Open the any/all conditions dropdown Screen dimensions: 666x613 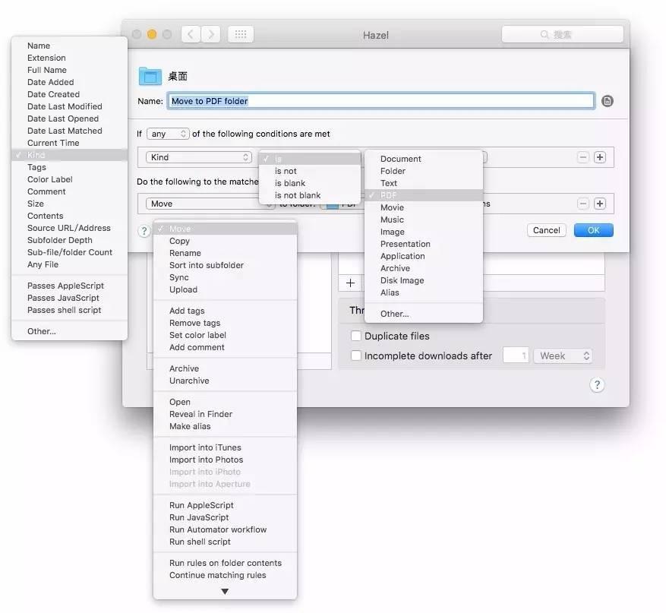(x=168, y=134)
